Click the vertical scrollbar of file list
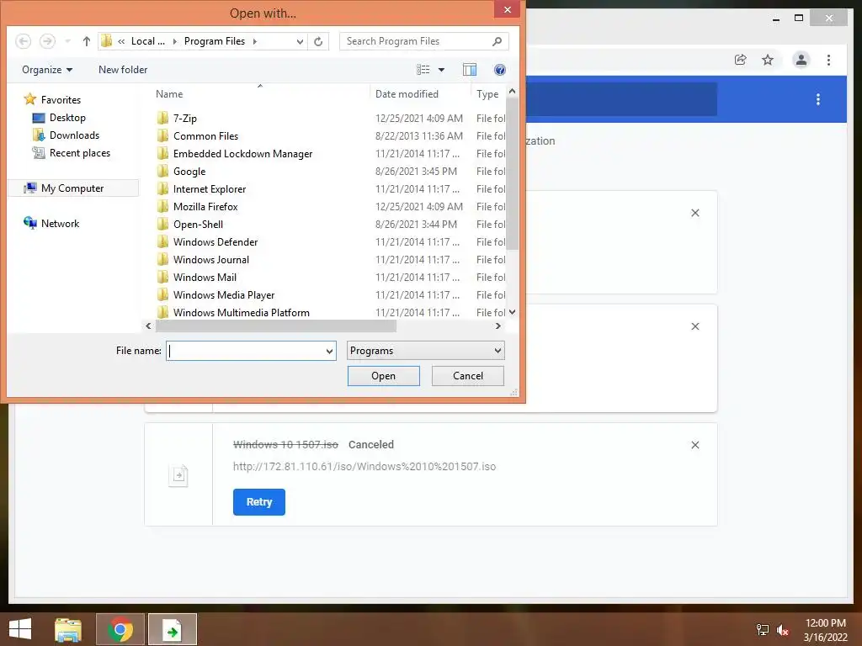This screenshot has height=646, width=862. click(513, 173)
